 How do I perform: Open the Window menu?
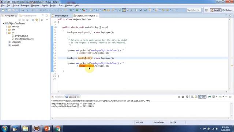click(x=68, y=5)
